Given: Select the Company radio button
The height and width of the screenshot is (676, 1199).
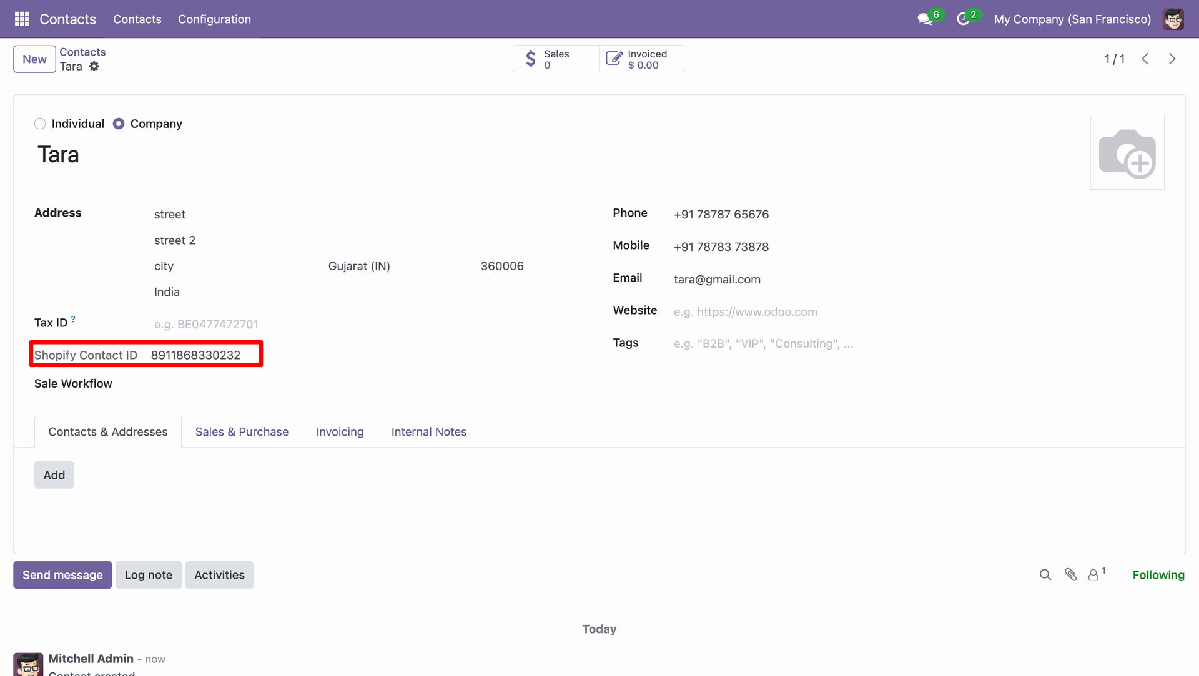Looking at the screenshot, I should pos(119,124).
